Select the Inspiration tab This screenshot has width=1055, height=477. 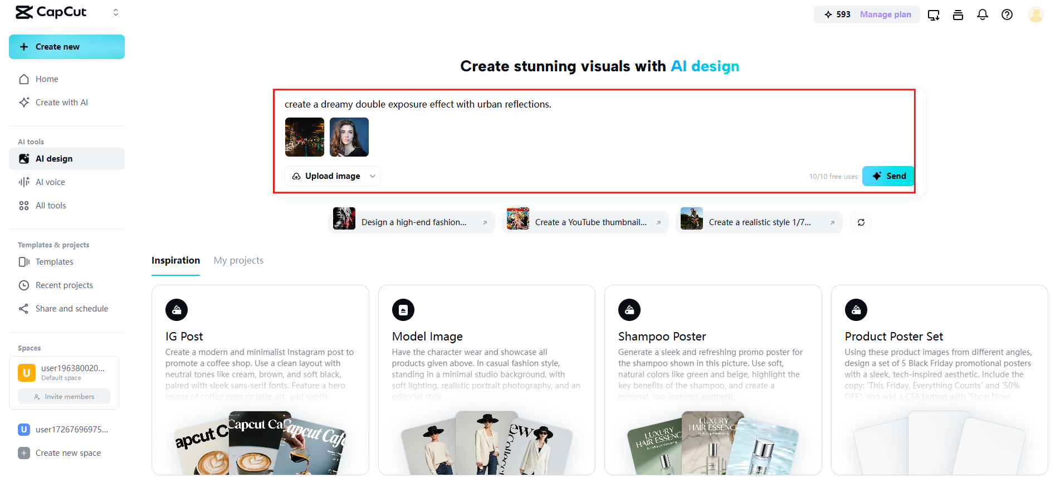pos(175,260)
